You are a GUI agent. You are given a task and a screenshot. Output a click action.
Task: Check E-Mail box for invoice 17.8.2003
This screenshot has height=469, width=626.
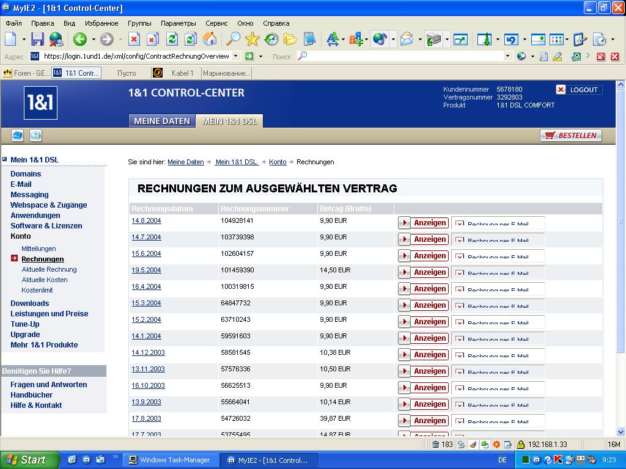pos(460,421)
